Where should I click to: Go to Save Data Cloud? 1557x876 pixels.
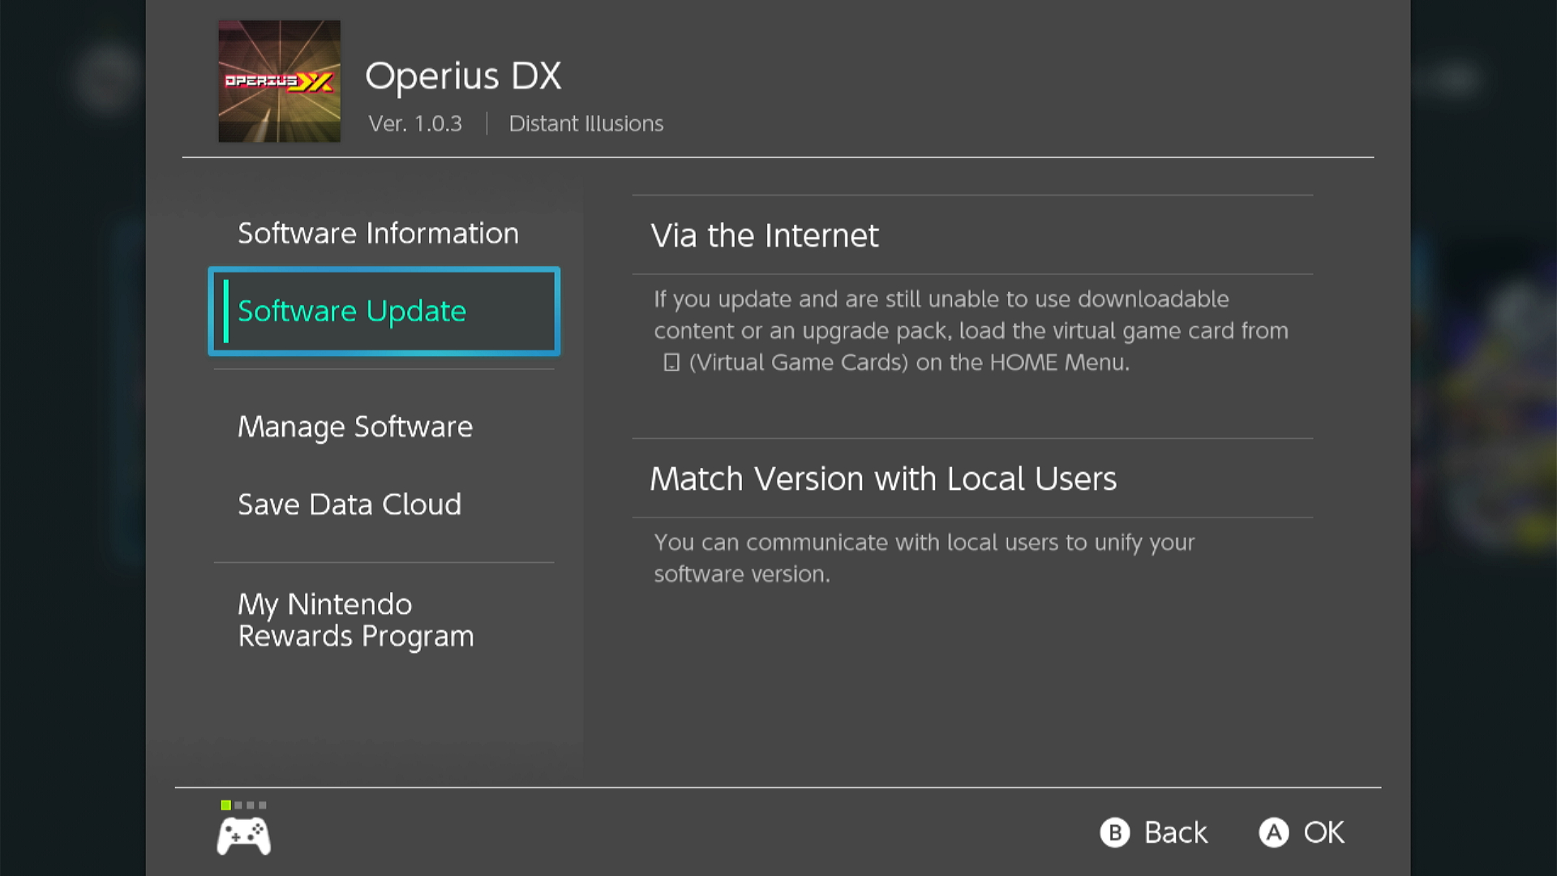(x=350, y=505)
